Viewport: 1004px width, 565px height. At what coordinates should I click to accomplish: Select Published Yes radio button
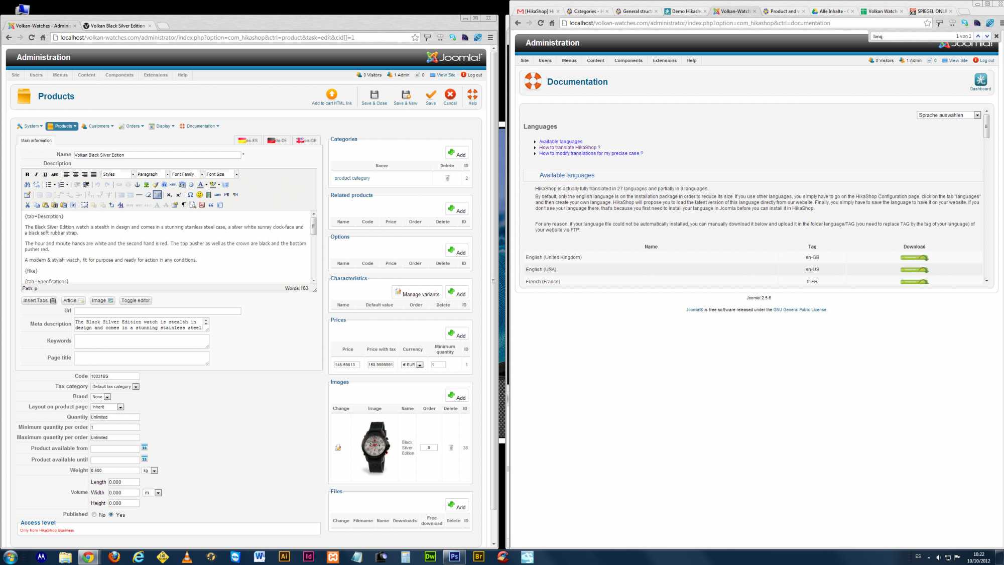pyautogui.click(x=111, y=514)
